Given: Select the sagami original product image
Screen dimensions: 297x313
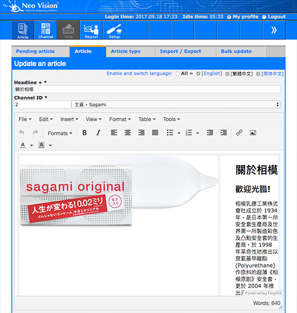Looking at the screenshot, I should 118,191.
